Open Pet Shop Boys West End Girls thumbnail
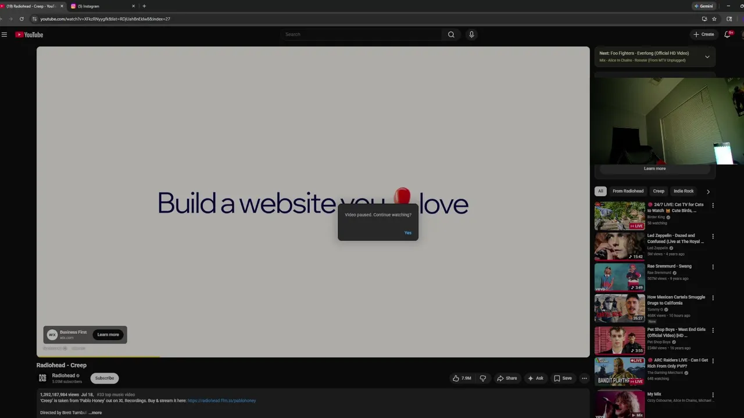Viewport: 744px width, 418px height. point(620,340)
